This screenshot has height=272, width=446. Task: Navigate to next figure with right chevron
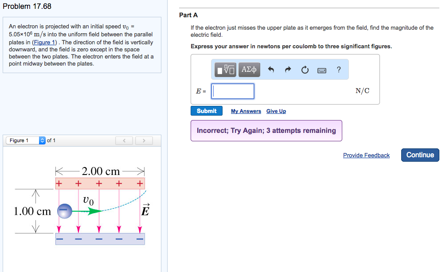tap(144, 140)
